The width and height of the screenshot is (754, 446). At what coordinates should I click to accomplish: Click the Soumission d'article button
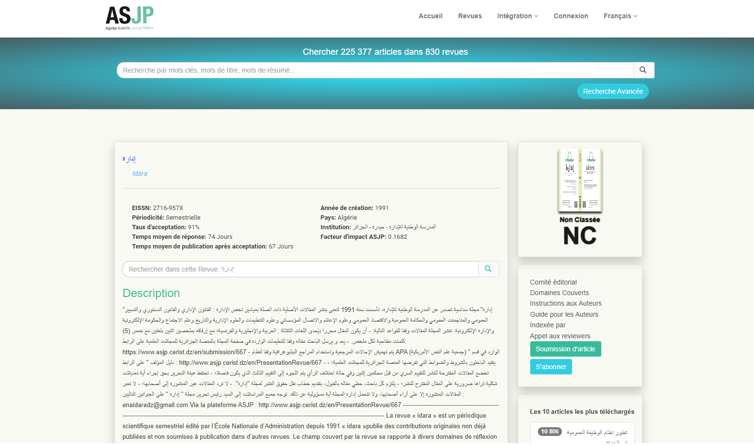(x=565, y=349)
